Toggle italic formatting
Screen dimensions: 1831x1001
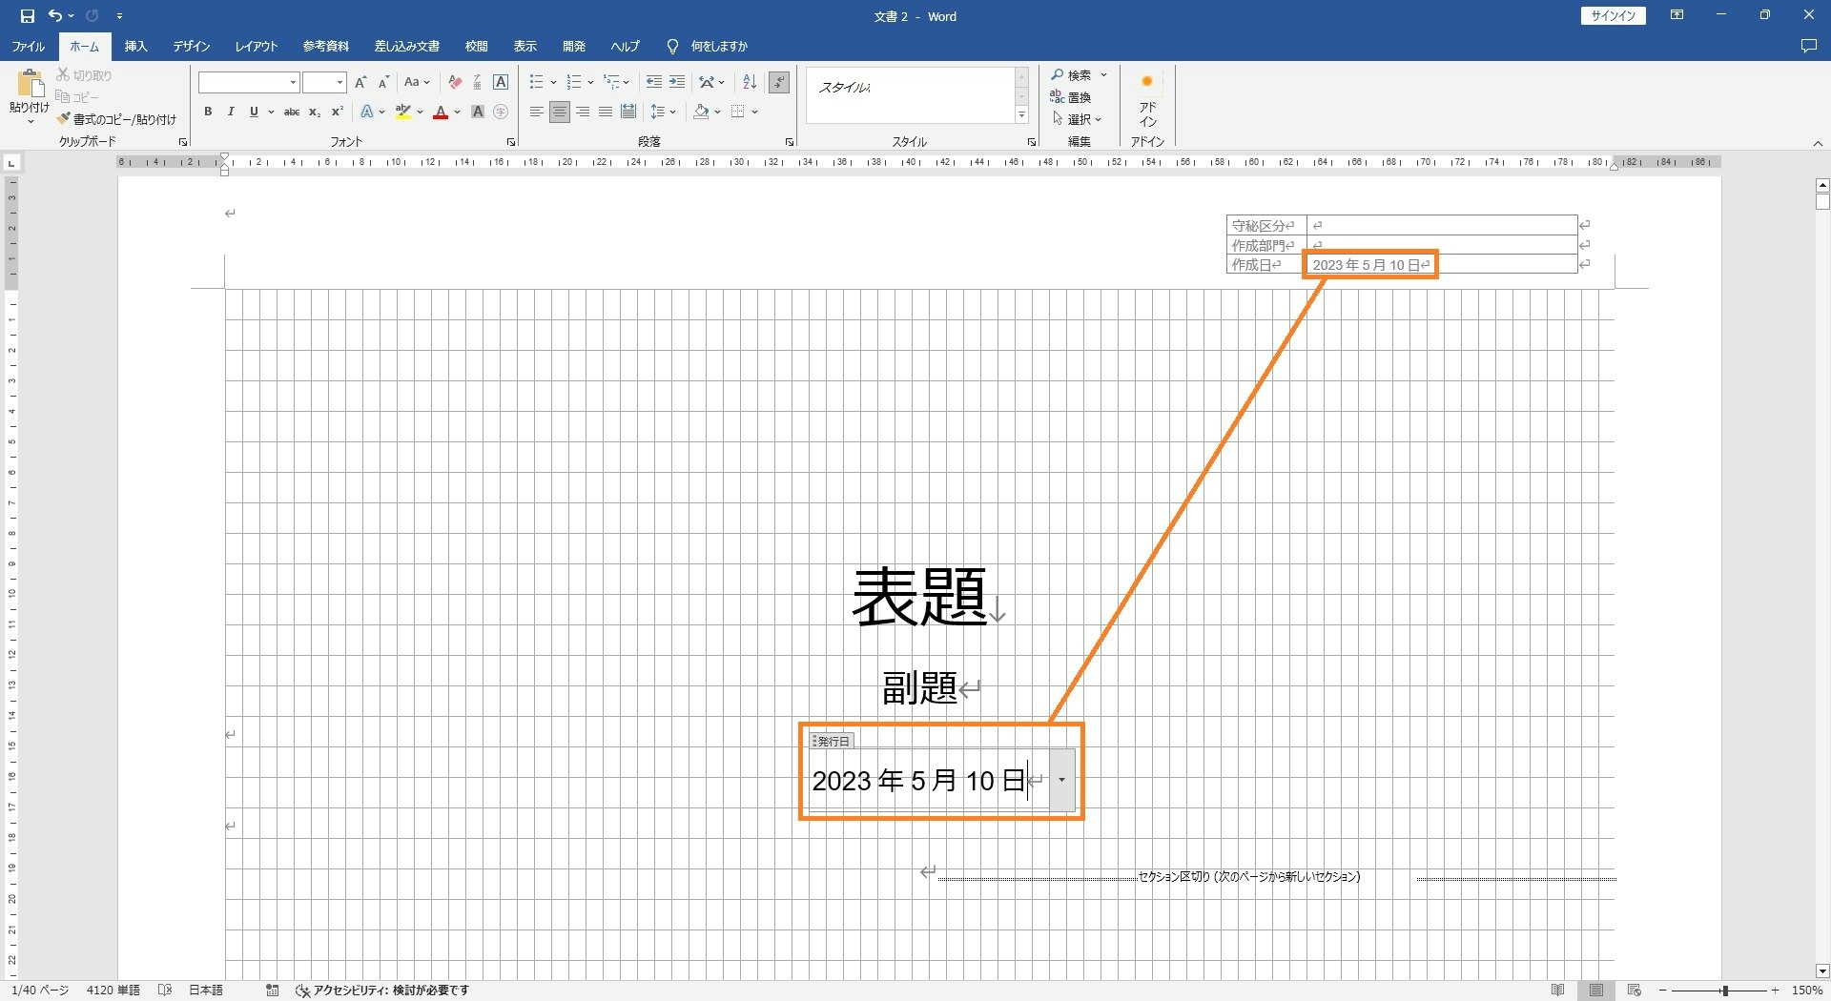231,112
